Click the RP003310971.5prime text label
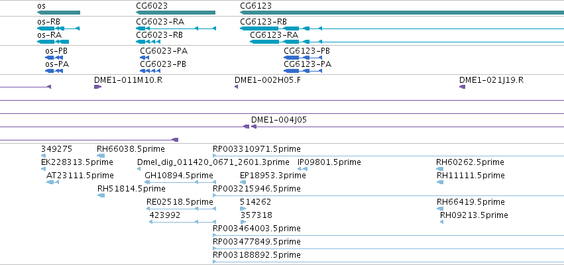This screenshot has height=265, width=564. point(256,149)
